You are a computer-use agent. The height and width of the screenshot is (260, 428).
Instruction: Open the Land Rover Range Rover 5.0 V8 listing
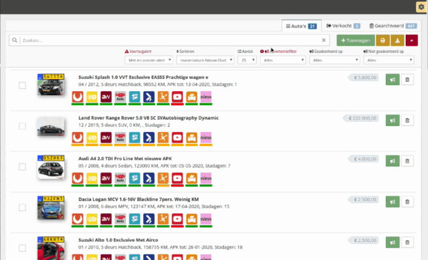tap(148, 118)
